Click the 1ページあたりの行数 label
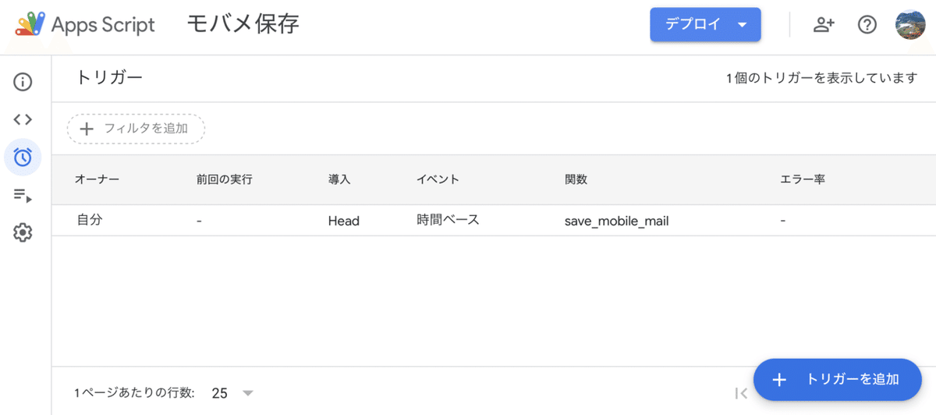The width and height of the screenshot is (936, 415). tap(134, 393)
